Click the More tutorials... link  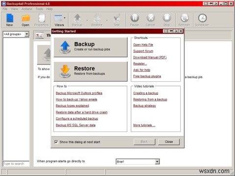pyautogui.click(x=144, y=125)
